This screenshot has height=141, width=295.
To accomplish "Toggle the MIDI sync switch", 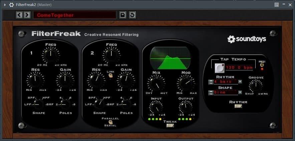I will (x=262, y=65).
